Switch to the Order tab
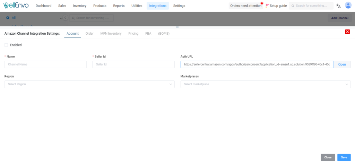This screenshot has width=355, height=165. pyautogui.click(x=89, y=34)
